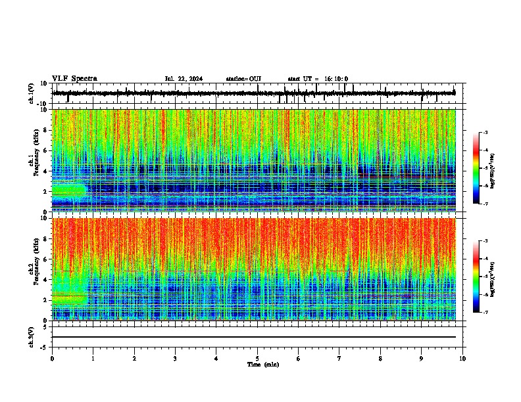This screenshot has width=521, height=402.
Task: Click the 'VLF Spectra' title text
Action: click(74, 79)
